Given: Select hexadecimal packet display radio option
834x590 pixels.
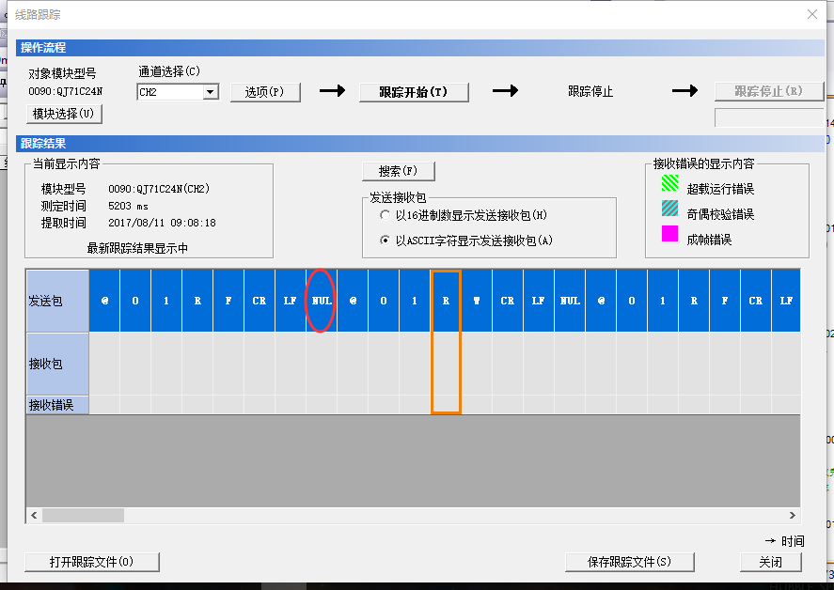Looking at the screenshot, I should point(385,215).
